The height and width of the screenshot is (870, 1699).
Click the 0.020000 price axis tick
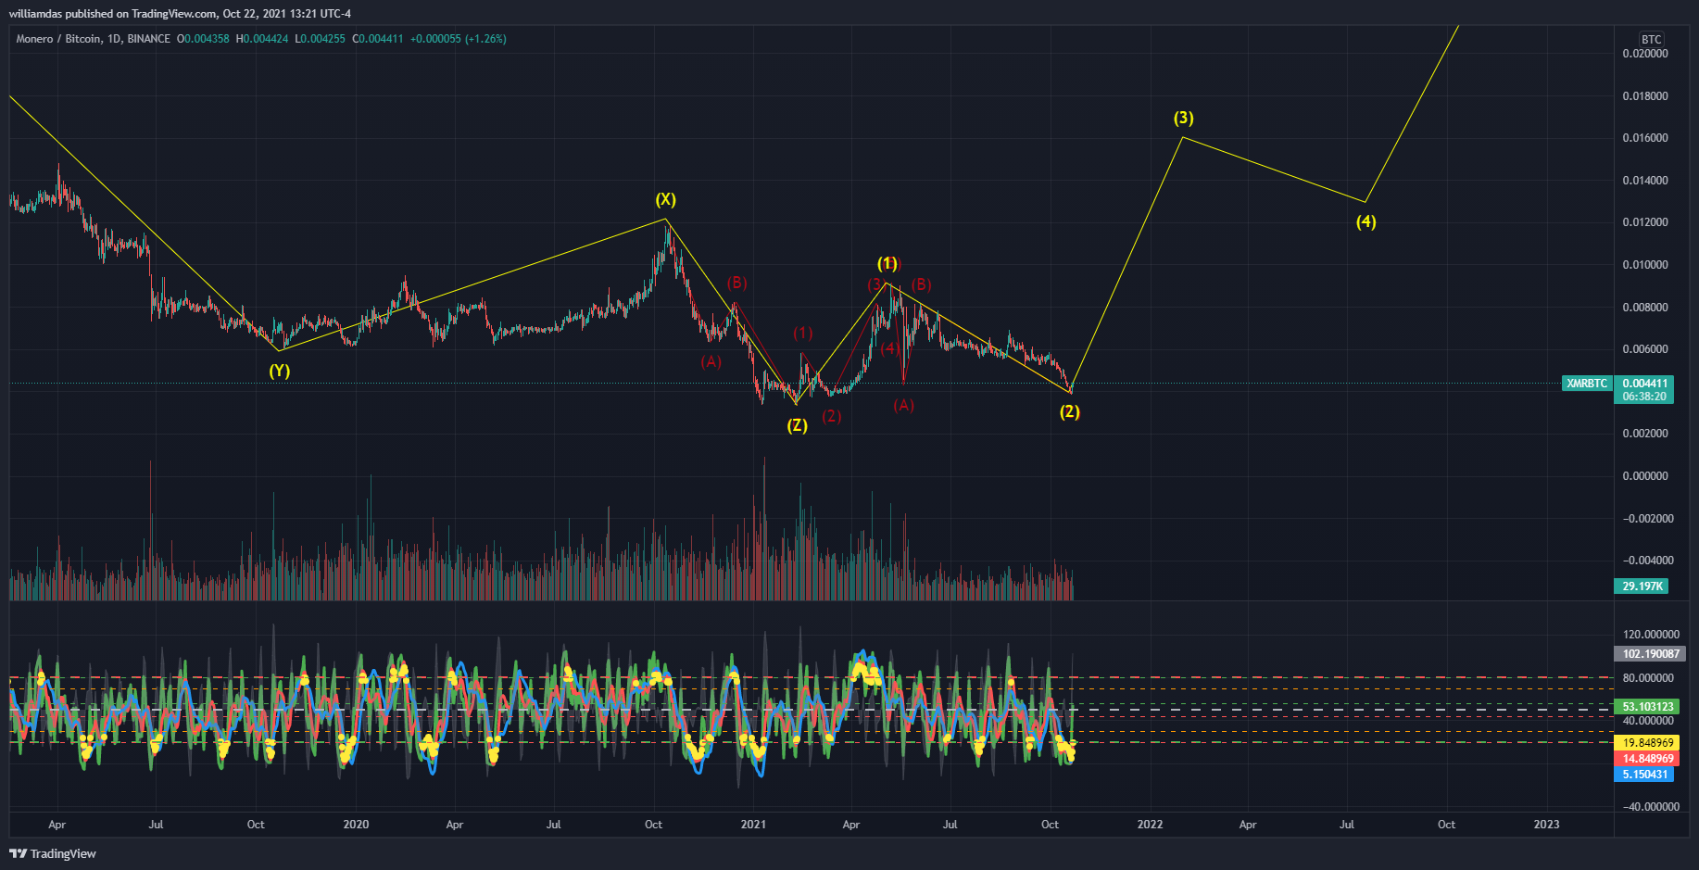[x=1645, y=54]
